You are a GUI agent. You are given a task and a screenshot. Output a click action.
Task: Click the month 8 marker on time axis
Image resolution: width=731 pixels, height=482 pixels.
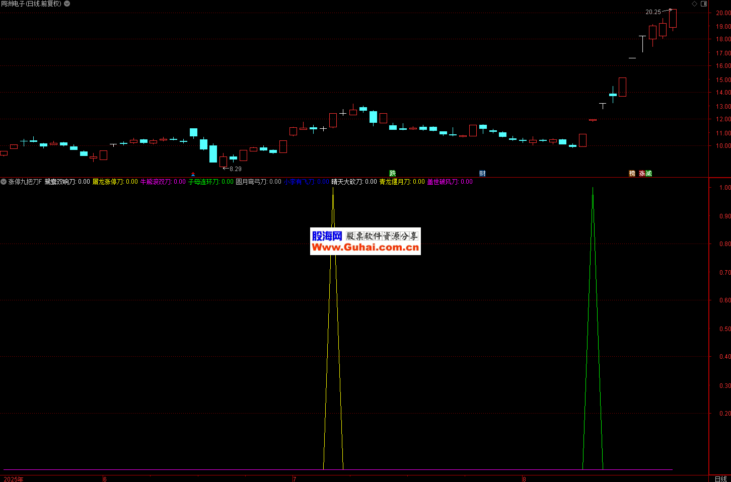[524, 479]
